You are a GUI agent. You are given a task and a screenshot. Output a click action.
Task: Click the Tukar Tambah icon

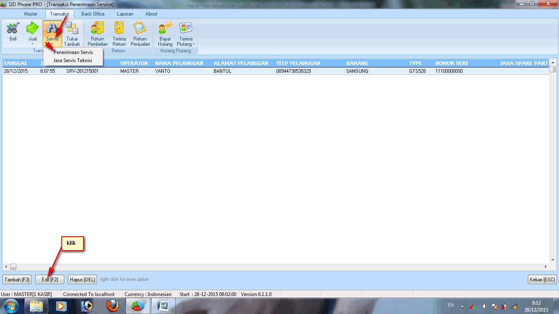pos(72,29)
